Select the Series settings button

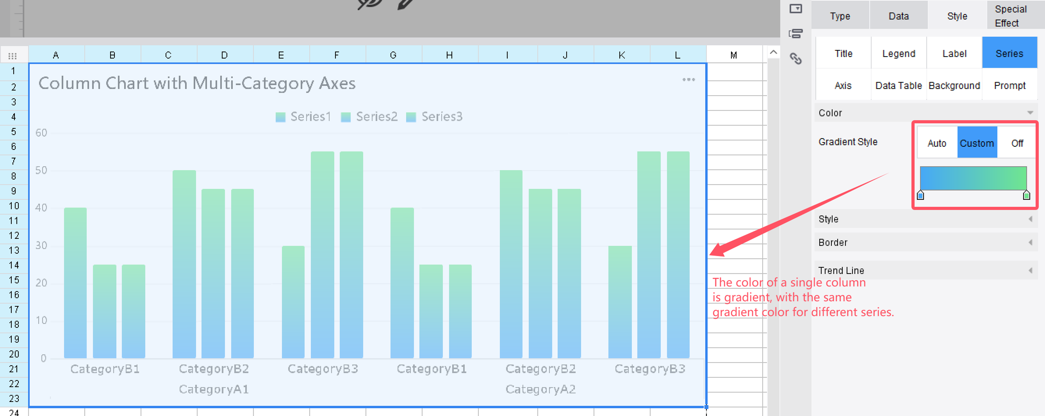click(x=1009, y=53)
